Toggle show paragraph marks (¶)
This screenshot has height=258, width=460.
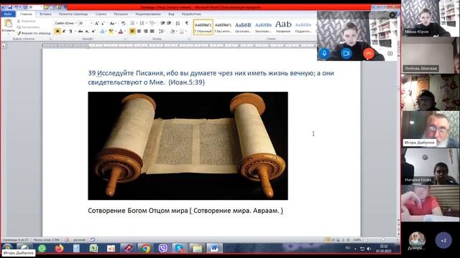point(187,23)
